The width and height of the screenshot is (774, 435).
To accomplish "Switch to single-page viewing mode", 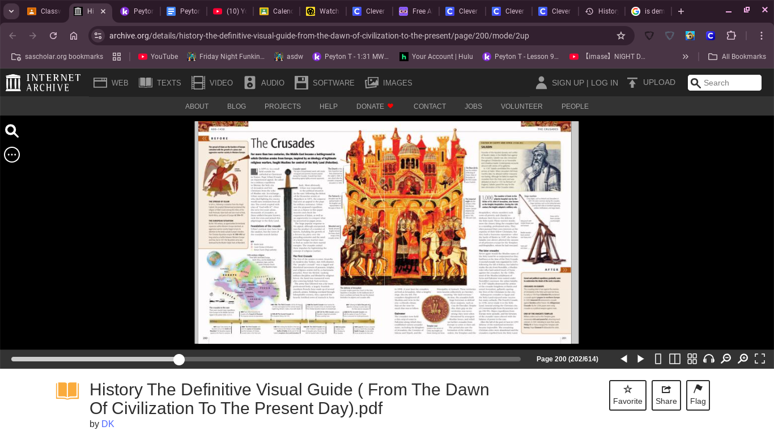I will click(658, 359).
